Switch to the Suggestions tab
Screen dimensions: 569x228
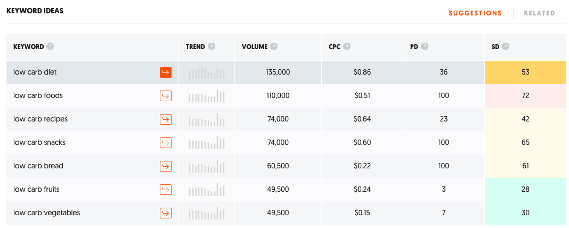tap(475, 13)
